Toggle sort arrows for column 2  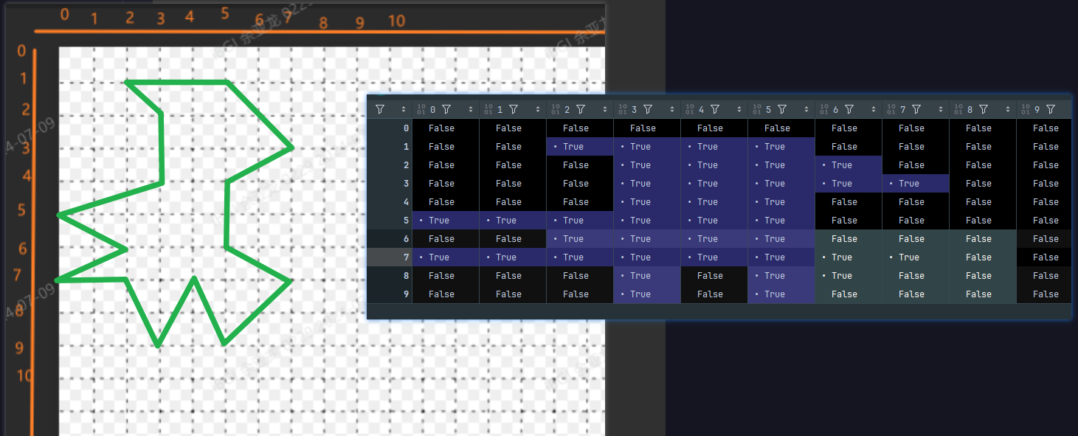pyautogui.click(x=605, y=109)
